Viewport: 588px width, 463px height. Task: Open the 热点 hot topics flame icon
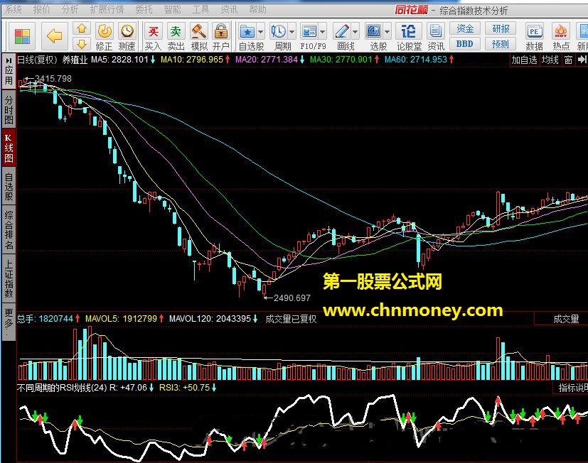tap(561, 36)
